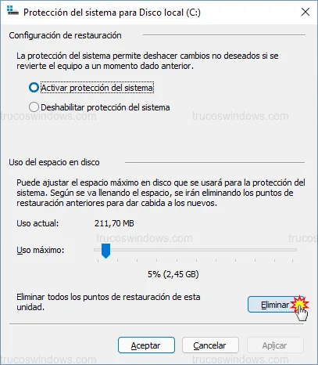Select Activar protección del sistema radio button

[34, 88]
